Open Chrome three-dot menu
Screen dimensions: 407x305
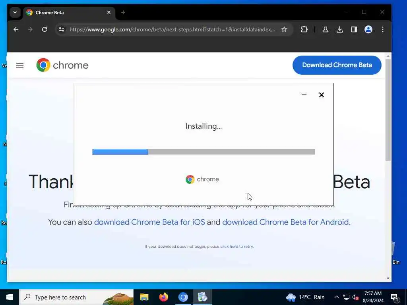pyautogui.click(x=383, y=29)
